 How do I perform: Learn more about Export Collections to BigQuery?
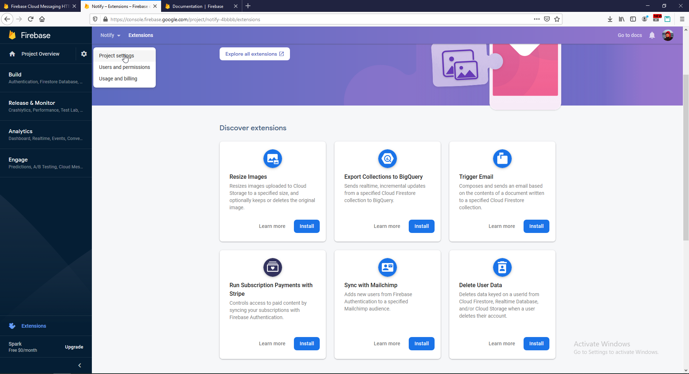pyautogui.click(x=387, y=226)
